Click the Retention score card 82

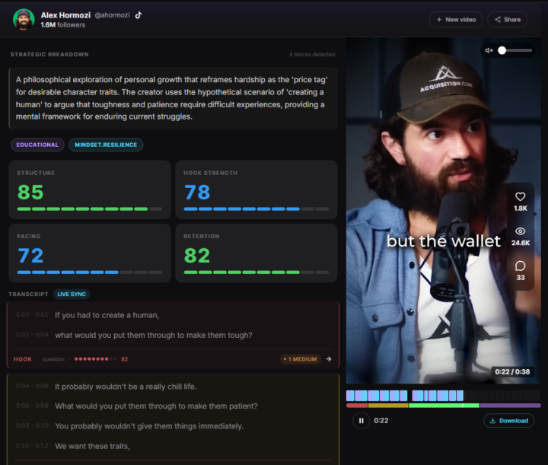pyautogui.click(x=256, y=253)
